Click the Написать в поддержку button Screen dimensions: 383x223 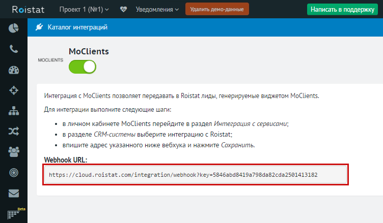click(343, 9)
